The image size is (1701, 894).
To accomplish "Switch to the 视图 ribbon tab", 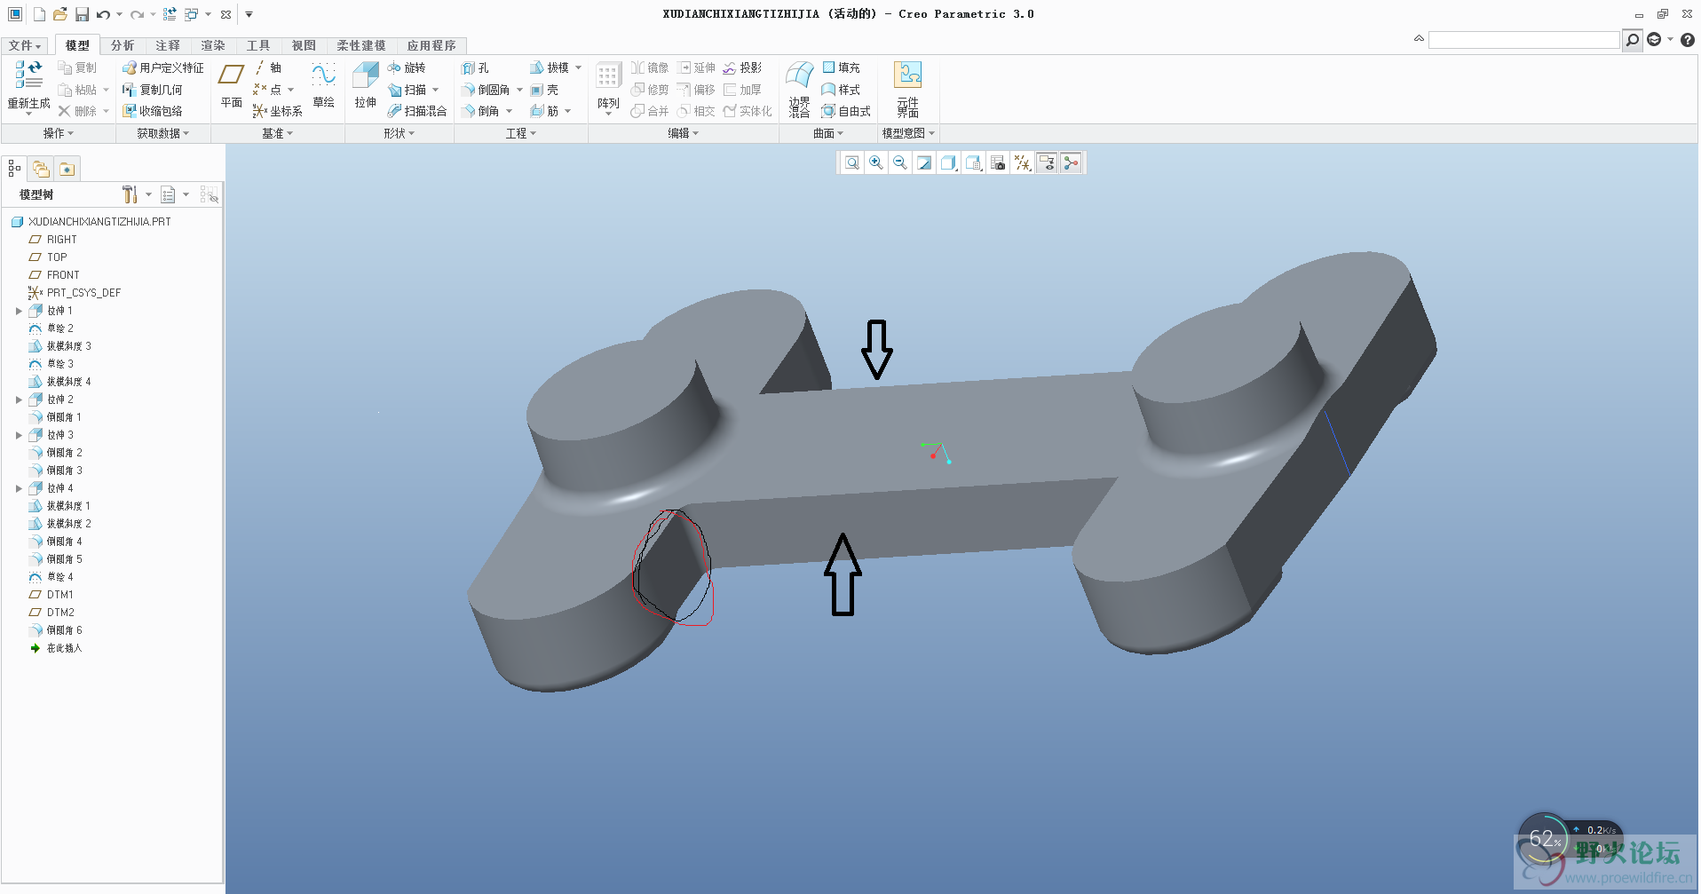I will [x=304, y=45].
